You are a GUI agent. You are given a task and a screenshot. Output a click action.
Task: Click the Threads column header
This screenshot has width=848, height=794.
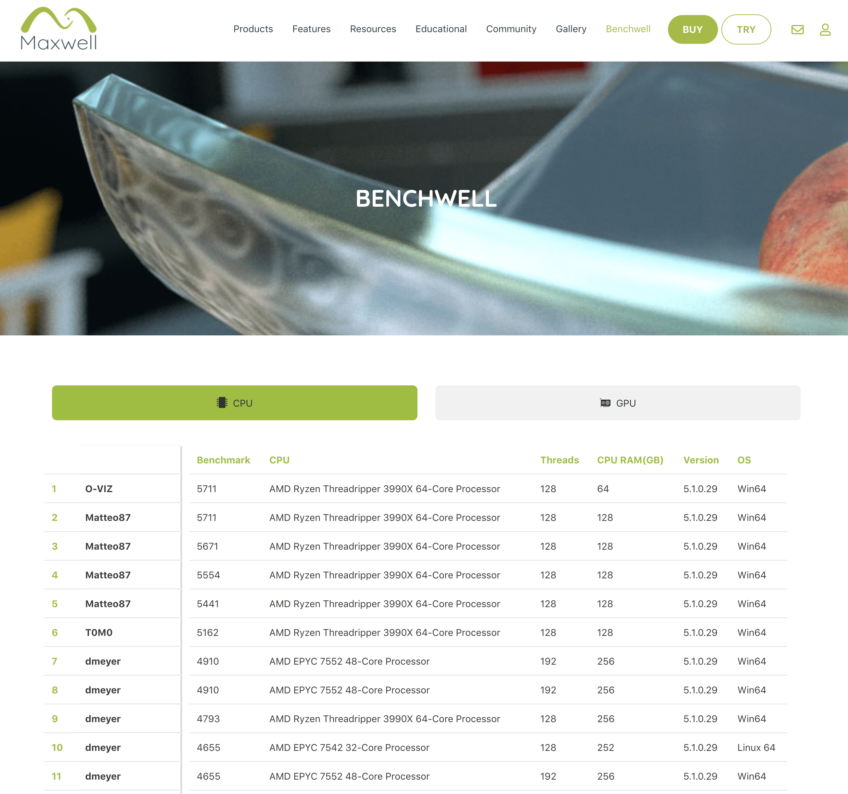click(559, 460)
